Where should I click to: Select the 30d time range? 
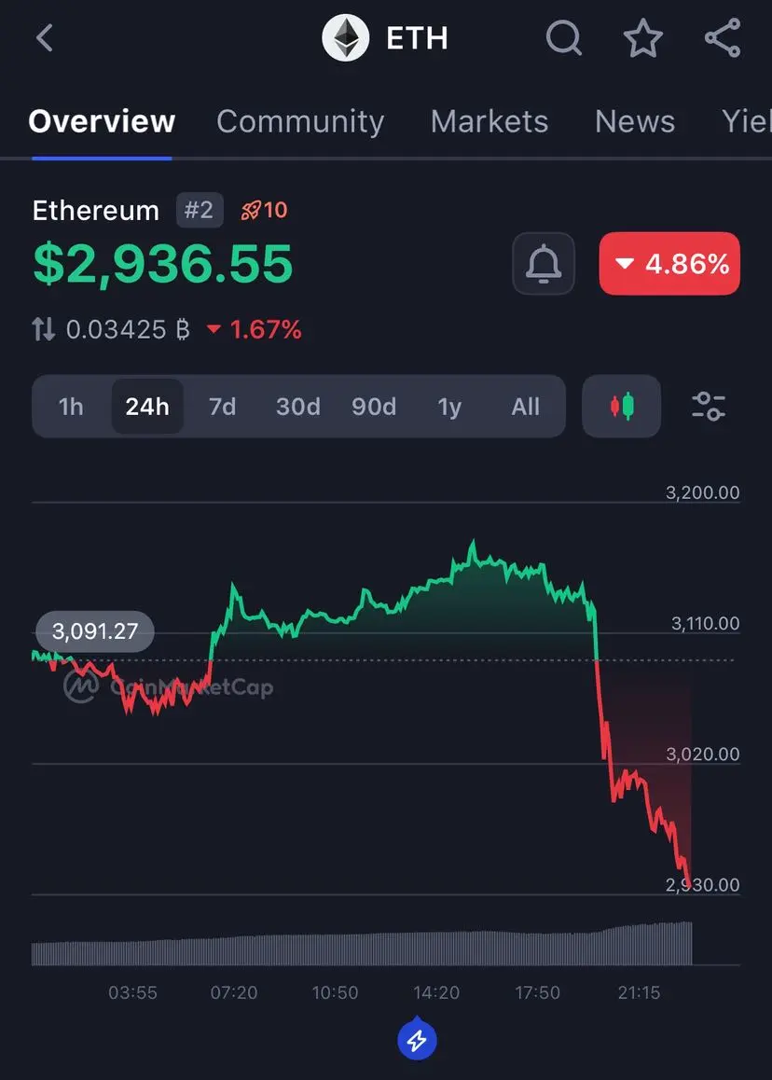coord(298,407)
